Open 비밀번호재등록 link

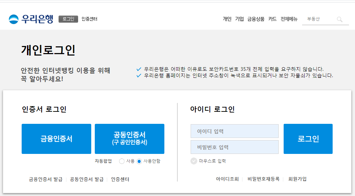[x=263, y=179]
